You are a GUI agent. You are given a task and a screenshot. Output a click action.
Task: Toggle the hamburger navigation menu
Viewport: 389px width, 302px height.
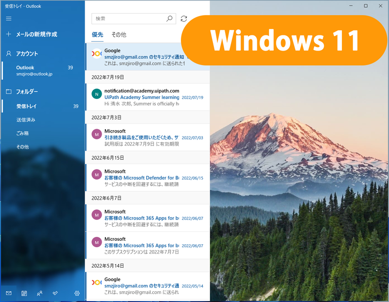(9, 18)
